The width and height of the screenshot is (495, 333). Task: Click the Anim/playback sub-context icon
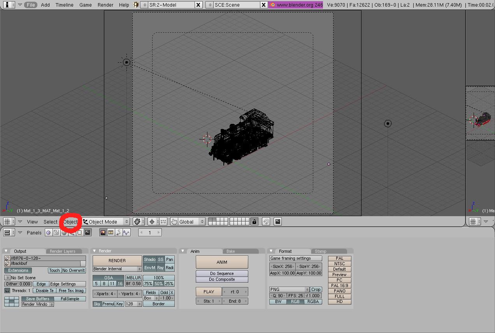(x=118, y=233)
